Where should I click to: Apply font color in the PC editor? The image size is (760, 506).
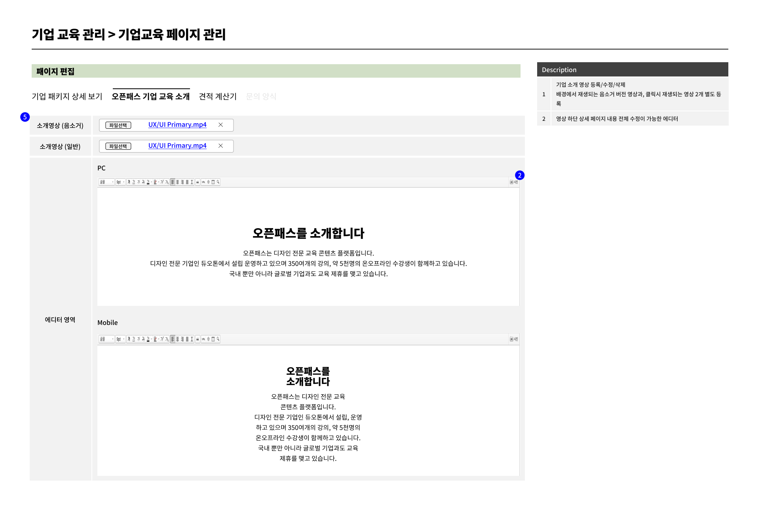[x=148, y=182]
